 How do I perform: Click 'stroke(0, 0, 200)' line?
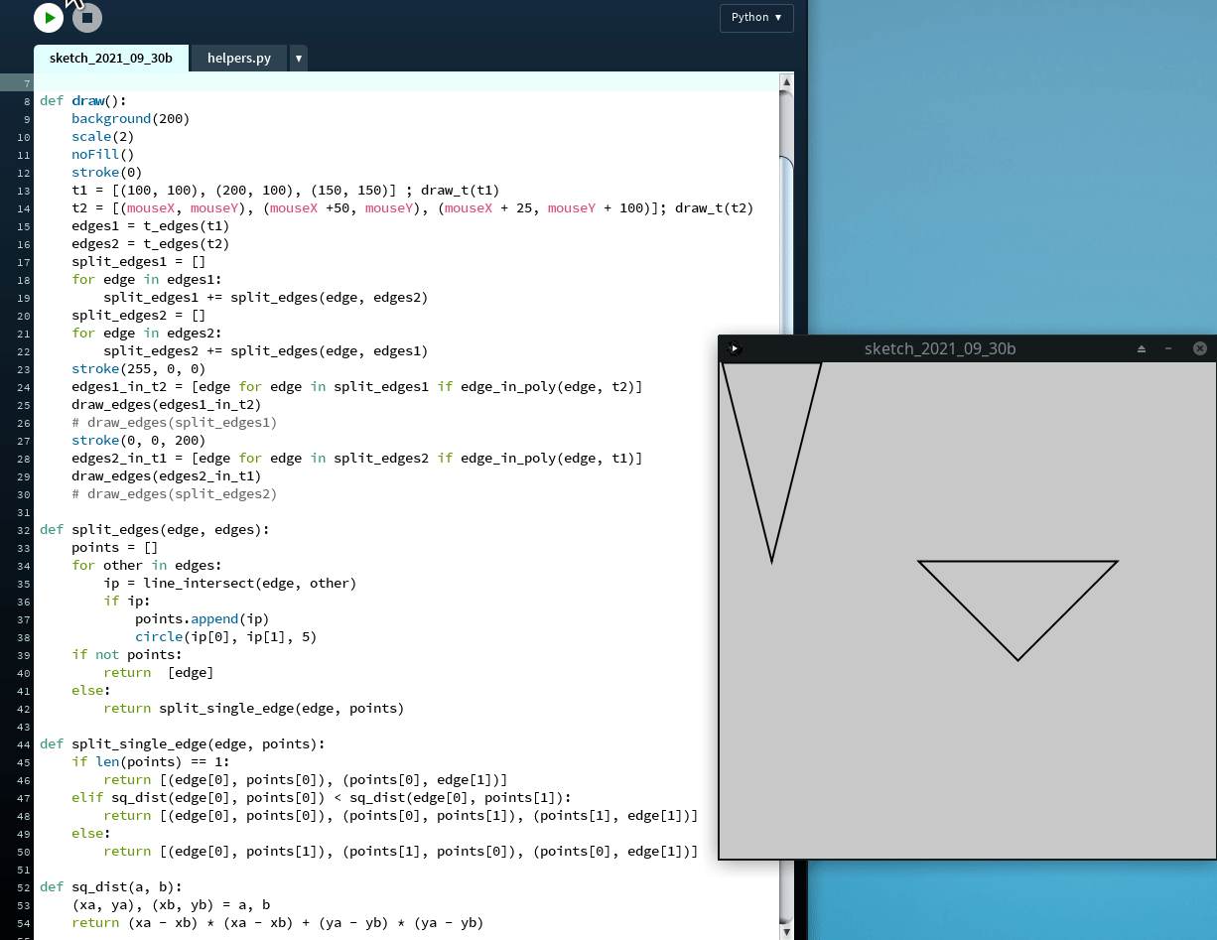138,440
